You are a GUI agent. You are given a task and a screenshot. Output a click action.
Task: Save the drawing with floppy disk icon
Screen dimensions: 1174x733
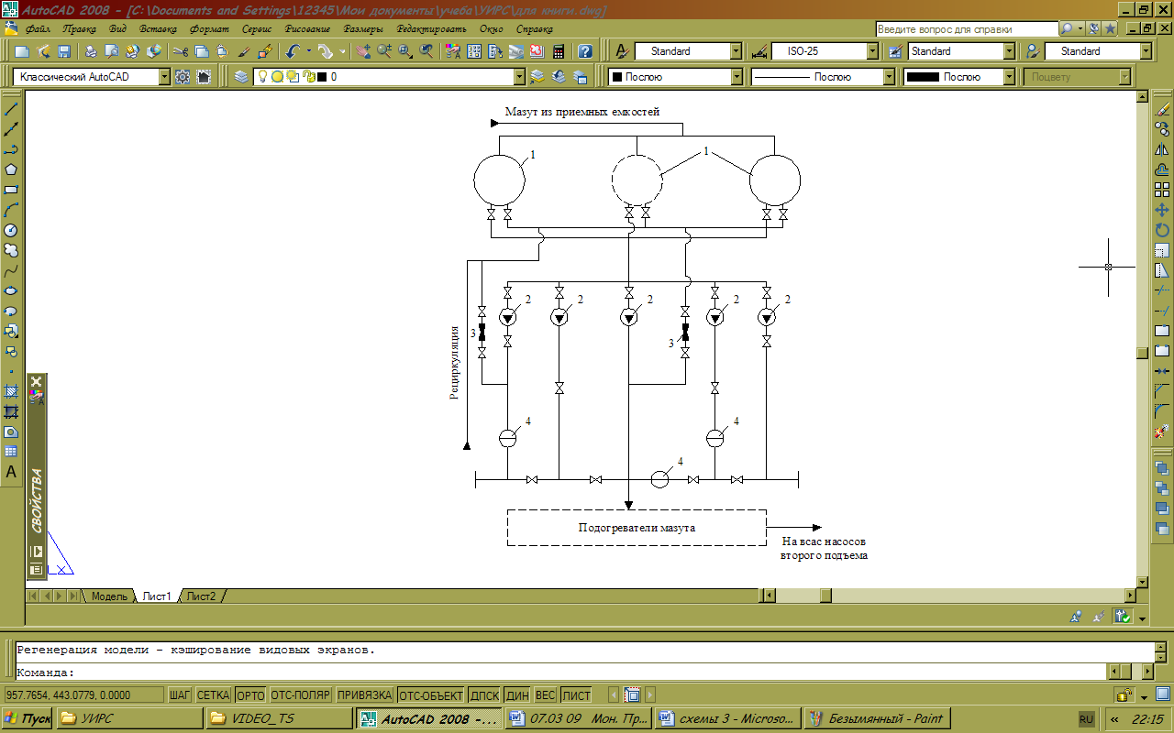point(64,51)
